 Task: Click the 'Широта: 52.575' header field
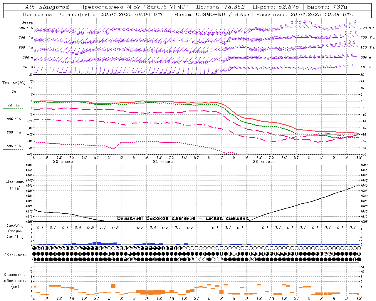coord(276,7)
